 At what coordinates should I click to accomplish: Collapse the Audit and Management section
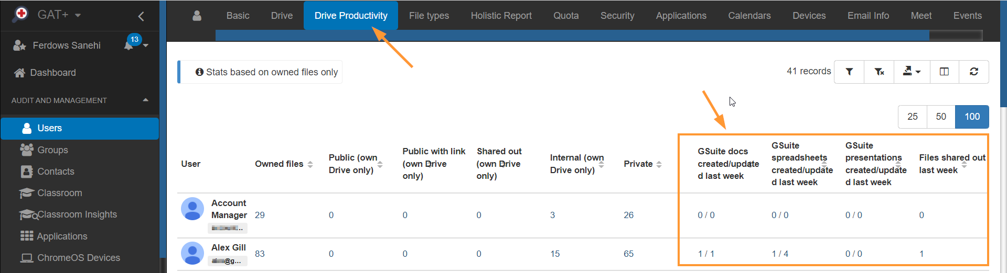click(x=145, y=100)
